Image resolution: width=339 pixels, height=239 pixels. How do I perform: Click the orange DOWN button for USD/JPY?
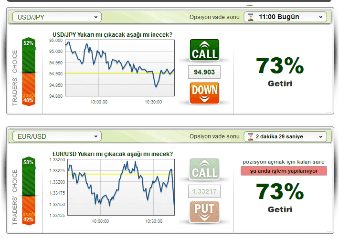pos(204,93)
